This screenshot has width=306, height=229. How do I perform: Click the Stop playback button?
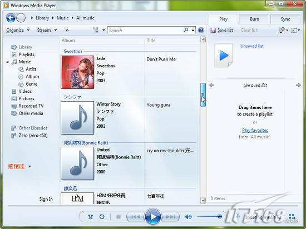point(119,217)
